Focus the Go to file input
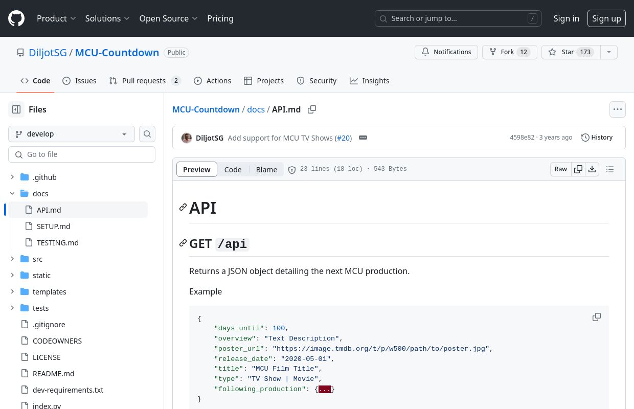Screen dimensions: 634x409 point(82,154)
